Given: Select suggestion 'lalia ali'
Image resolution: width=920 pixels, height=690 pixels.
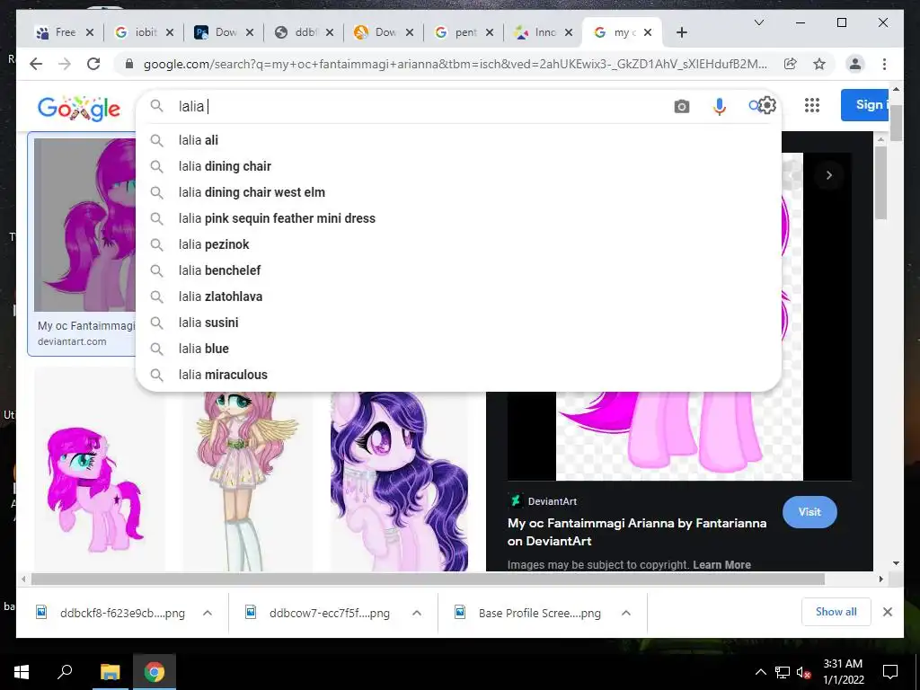Looking at the screenshot, I should pos(458,140).
